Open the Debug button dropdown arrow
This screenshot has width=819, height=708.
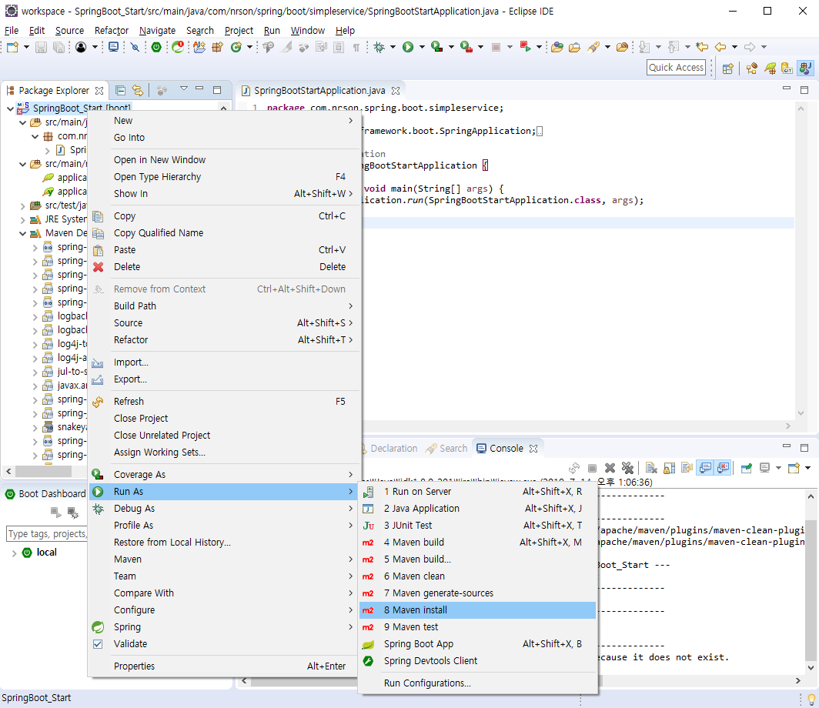click(x=393, y=47)
